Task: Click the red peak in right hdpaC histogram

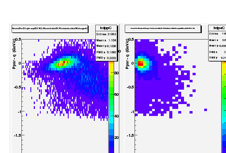Action: click(140, 63)
